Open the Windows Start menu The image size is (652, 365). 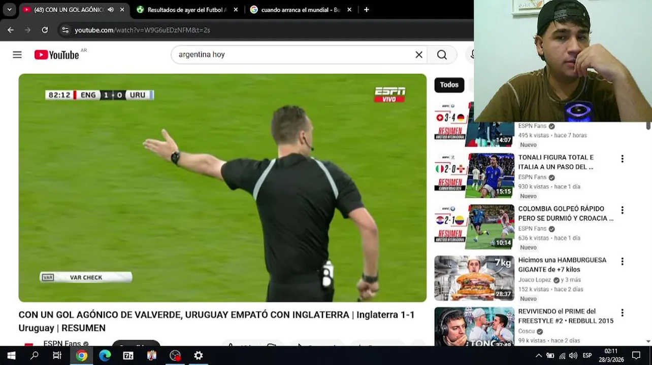point(11,355)
